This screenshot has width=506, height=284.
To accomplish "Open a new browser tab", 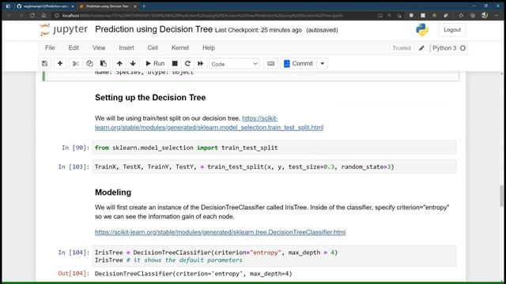I will [144, 6].
